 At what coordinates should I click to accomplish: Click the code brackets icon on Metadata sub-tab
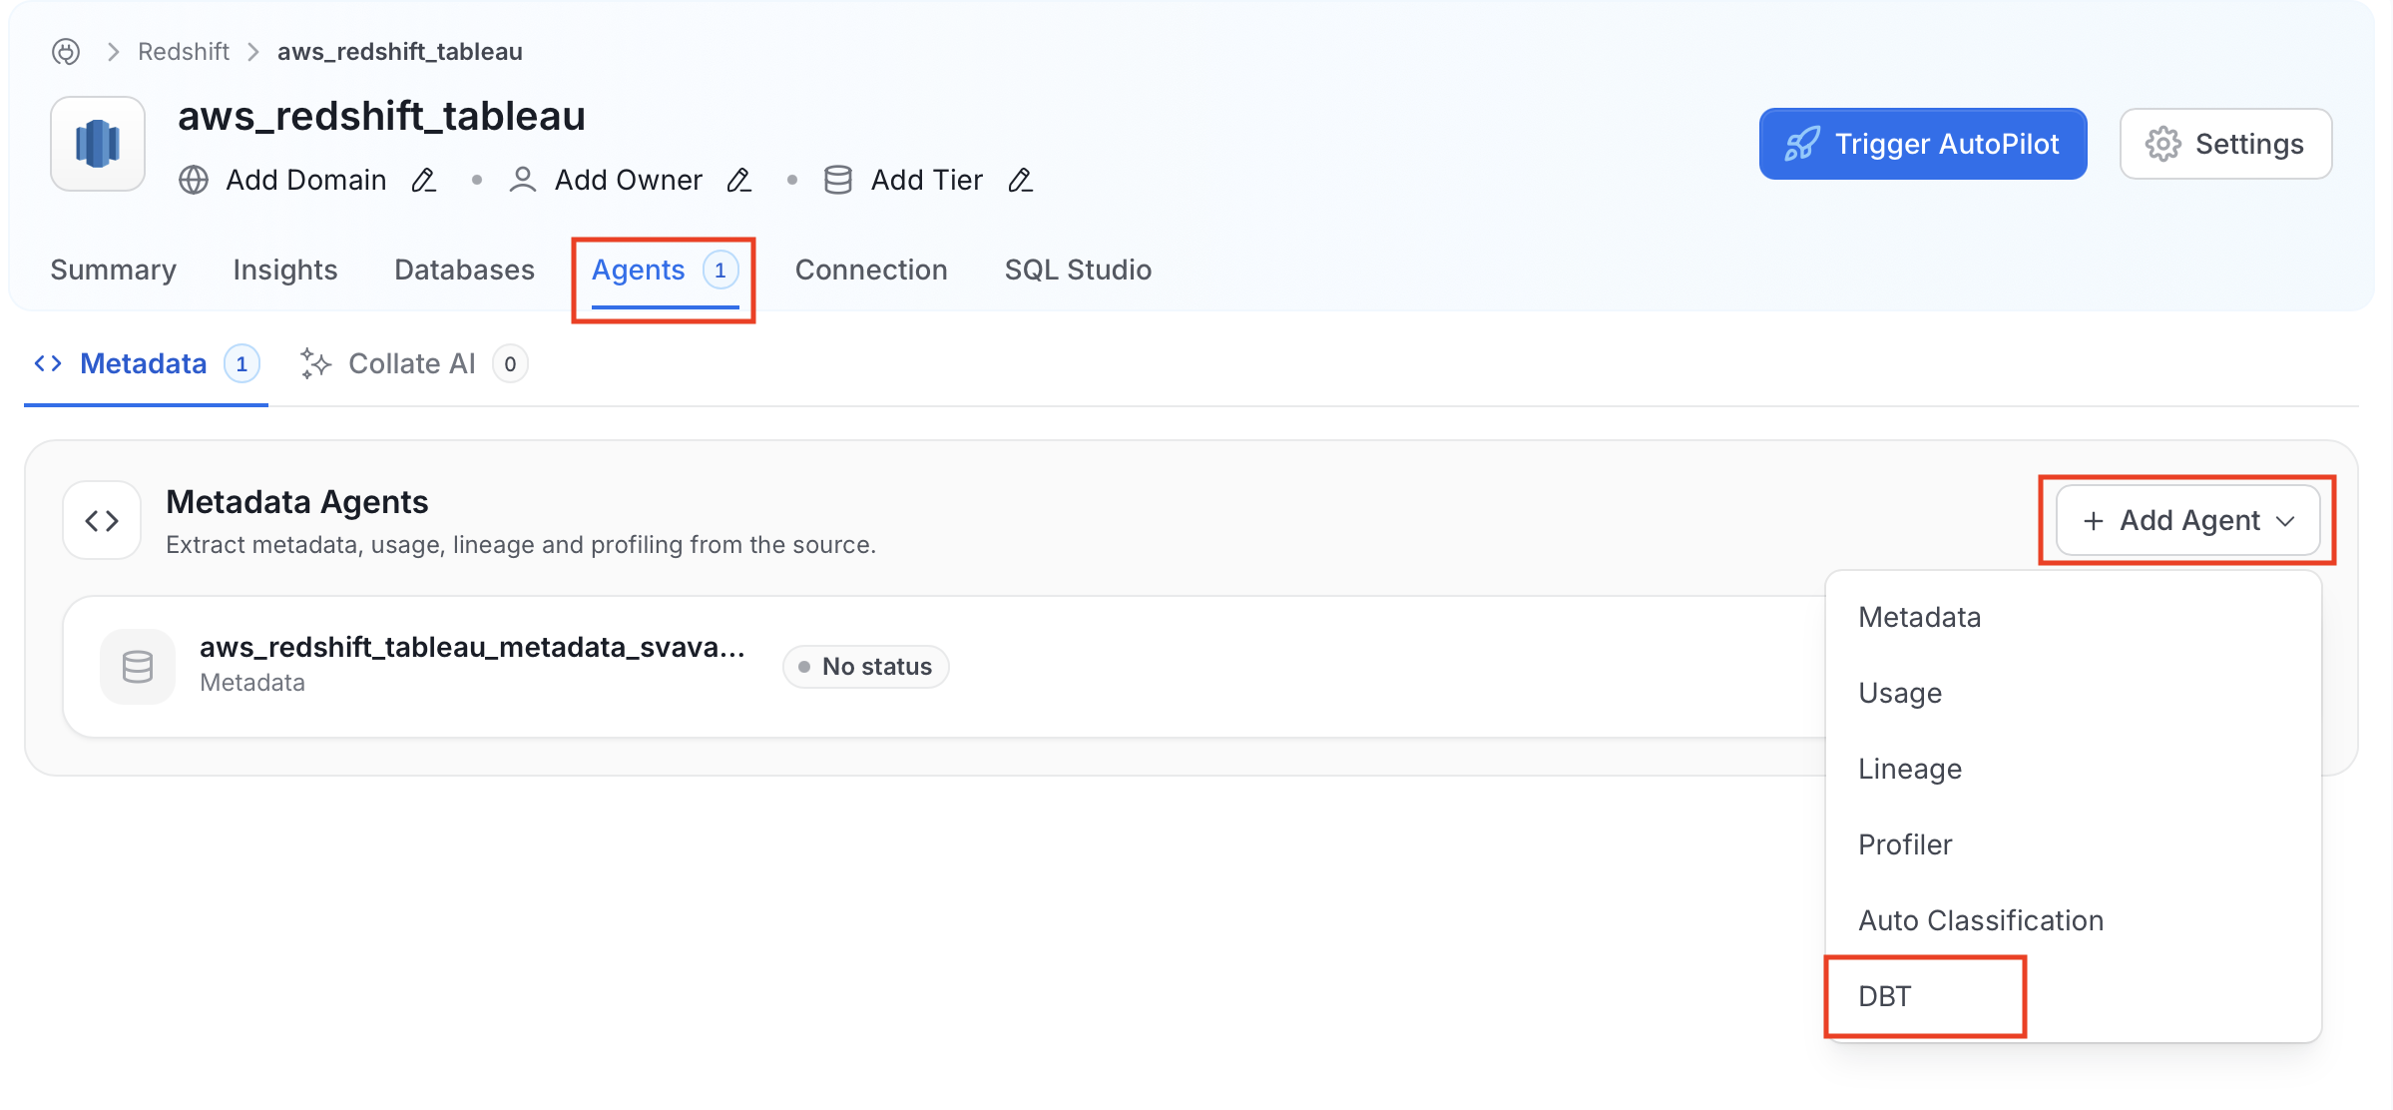(48, 363)
